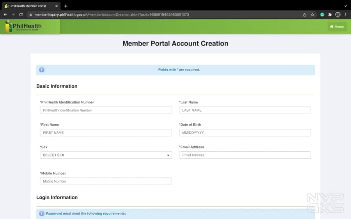
Task: Click the info icon beside password requirements
Action: point(42,214)
